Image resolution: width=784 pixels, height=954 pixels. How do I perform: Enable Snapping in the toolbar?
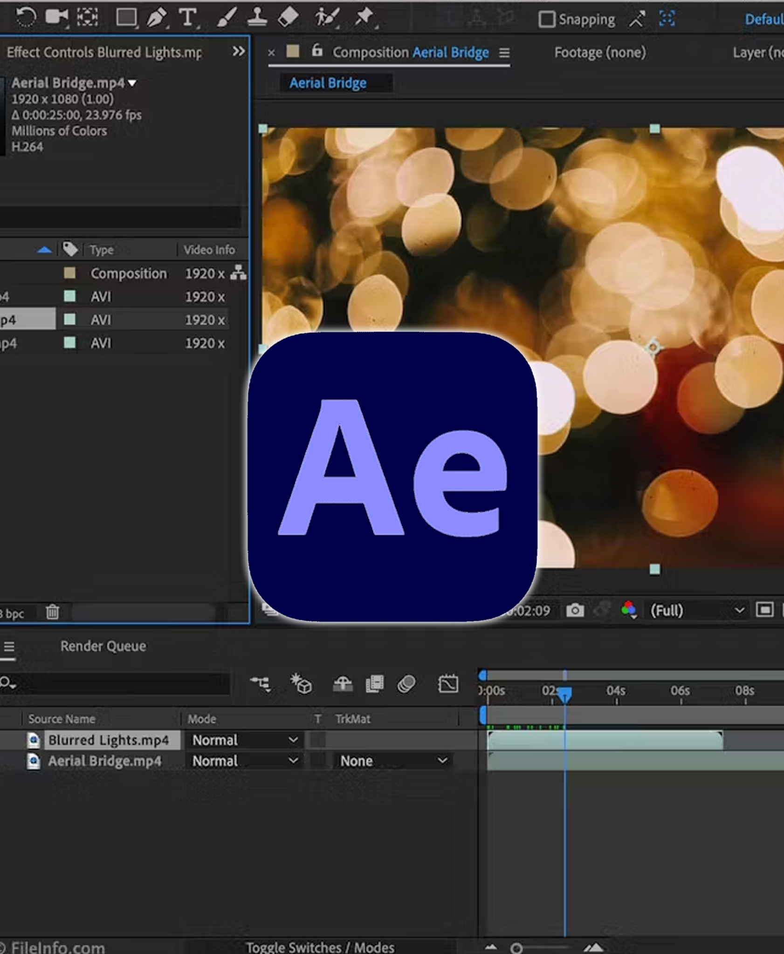pyautogui.click(x=546, y=19)
